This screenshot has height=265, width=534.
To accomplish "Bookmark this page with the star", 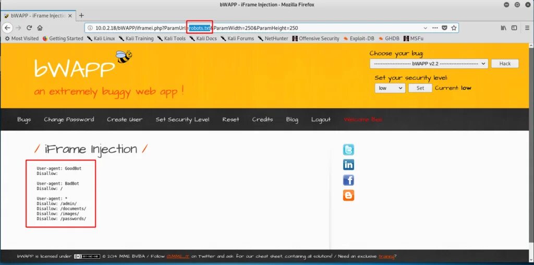I will (454, 28).
